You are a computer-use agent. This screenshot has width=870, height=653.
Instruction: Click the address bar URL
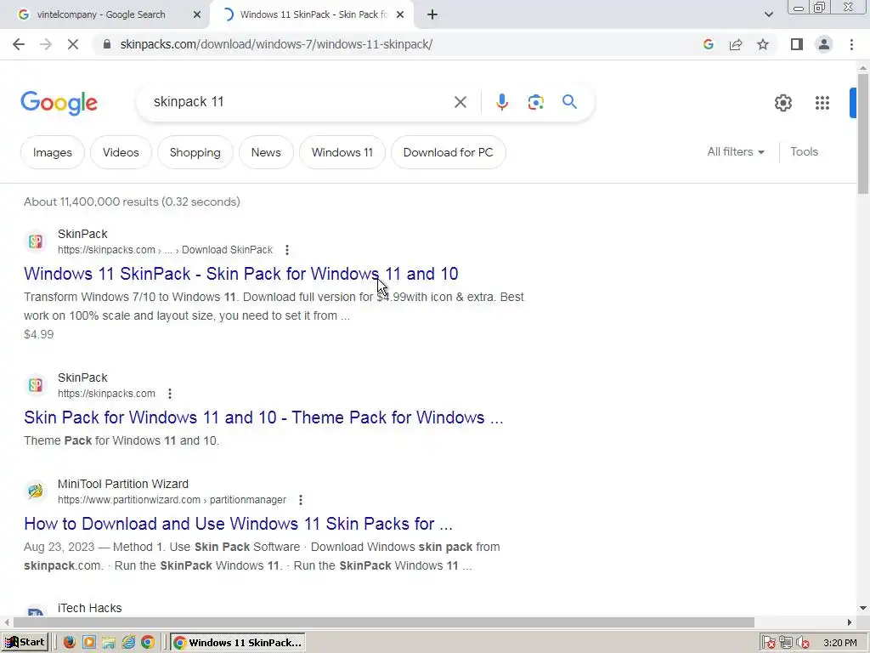coord(276,44)
